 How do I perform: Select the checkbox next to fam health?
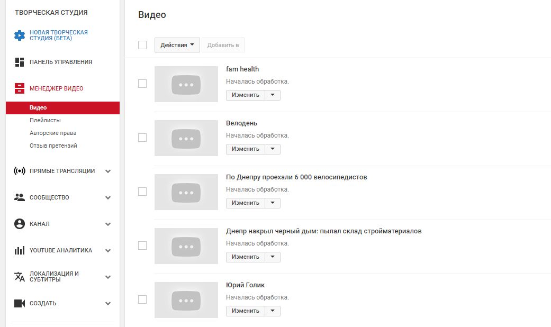point(142,83)
